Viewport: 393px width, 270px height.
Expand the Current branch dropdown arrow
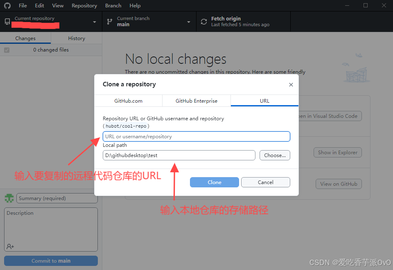pyautogui.click(x=189, y=22)
